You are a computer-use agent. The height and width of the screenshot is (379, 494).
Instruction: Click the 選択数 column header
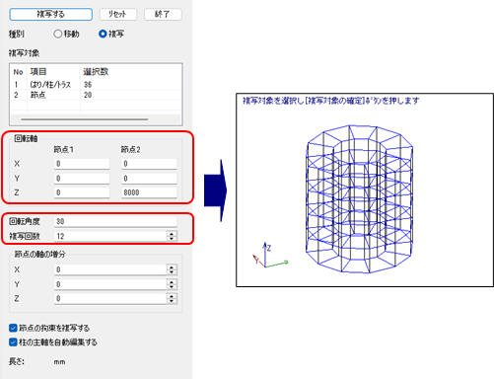(x=96, y=72)
